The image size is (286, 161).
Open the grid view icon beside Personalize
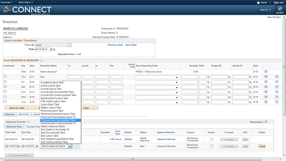(266, 122)
